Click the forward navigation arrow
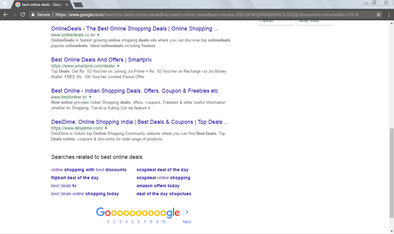The image size is (394, 234). tap(14, 14)
